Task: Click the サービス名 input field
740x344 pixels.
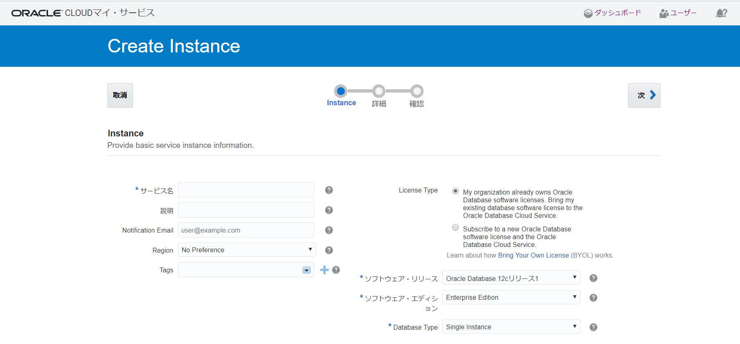Action: pos(246,190)
